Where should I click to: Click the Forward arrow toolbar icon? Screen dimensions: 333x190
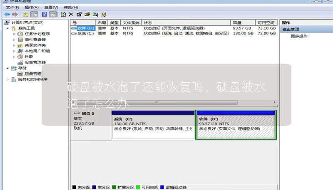(x=15, y=15)
